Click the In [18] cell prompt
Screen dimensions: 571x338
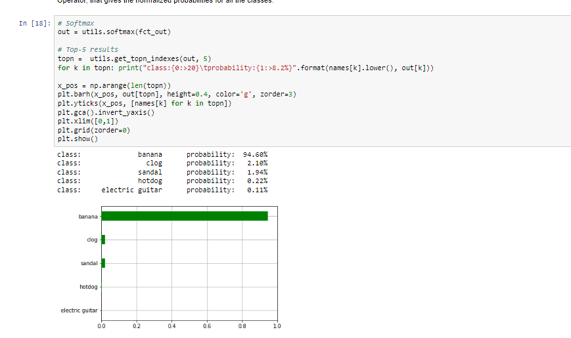pyautogui.click(x=33, y=23)
